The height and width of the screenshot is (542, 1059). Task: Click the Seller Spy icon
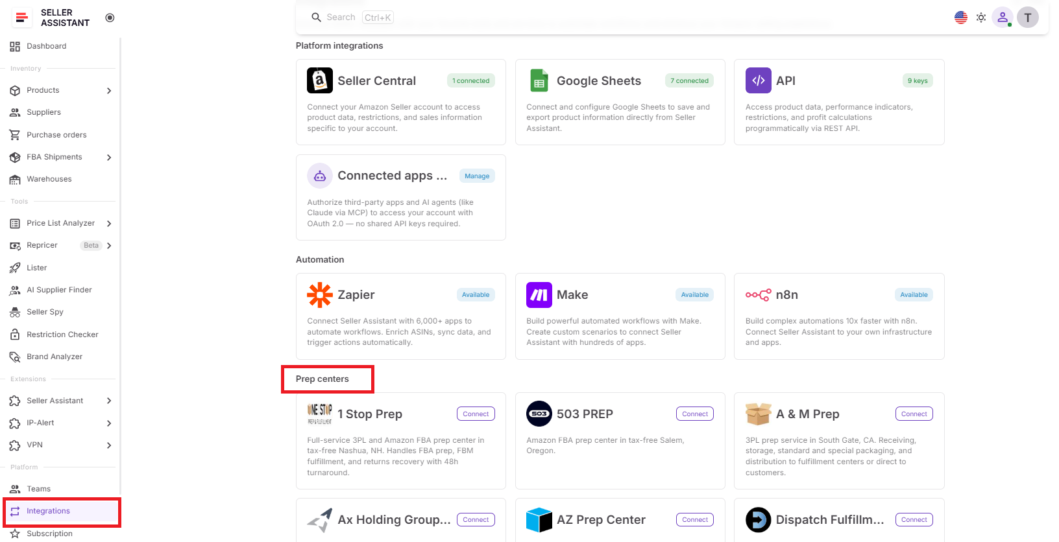click(15, 312)
